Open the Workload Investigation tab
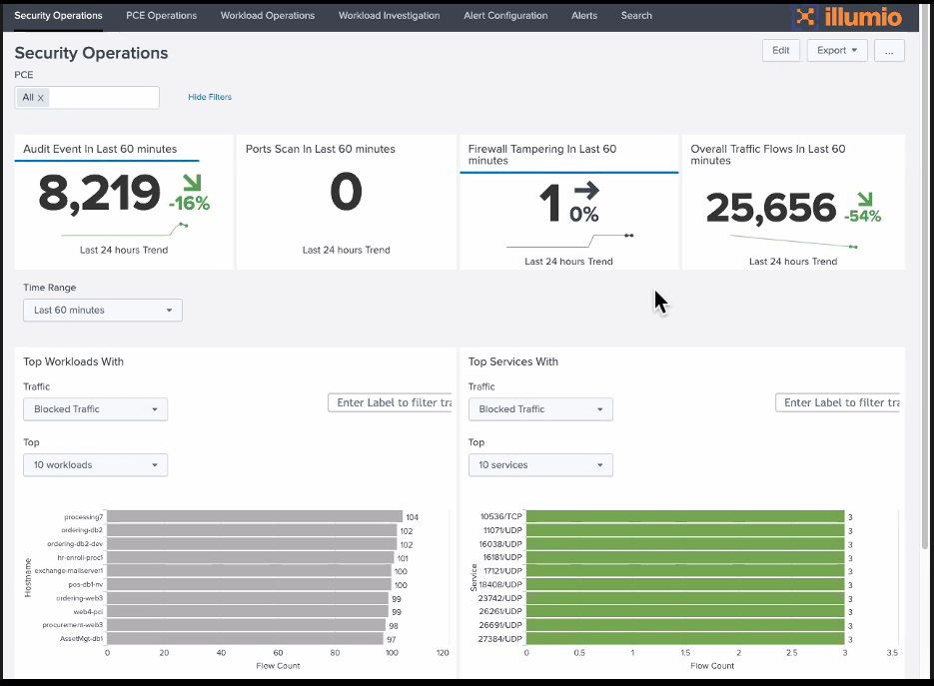 click(x=389, y=16)
